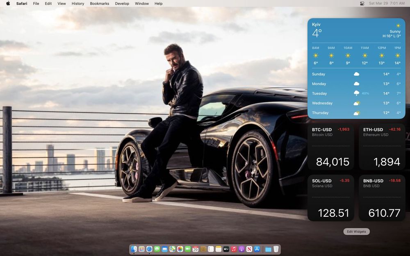
Task: Launch Messages from the Dock
Action: pyautogui.click(x=157, y=249)
